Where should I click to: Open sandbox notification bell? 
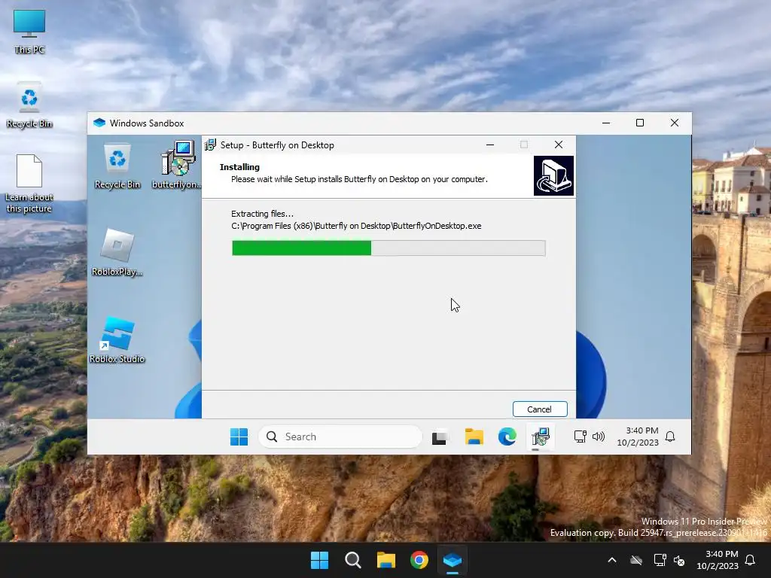pos(670,437)
